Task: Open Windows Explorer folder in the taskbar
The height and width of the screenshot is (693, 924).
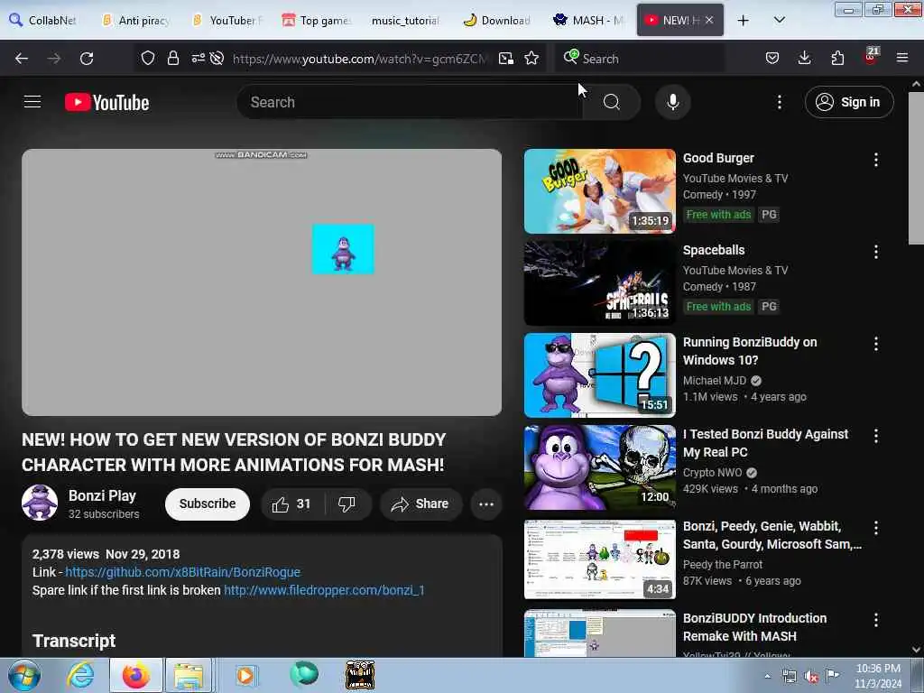Action: tap(188, 675)
